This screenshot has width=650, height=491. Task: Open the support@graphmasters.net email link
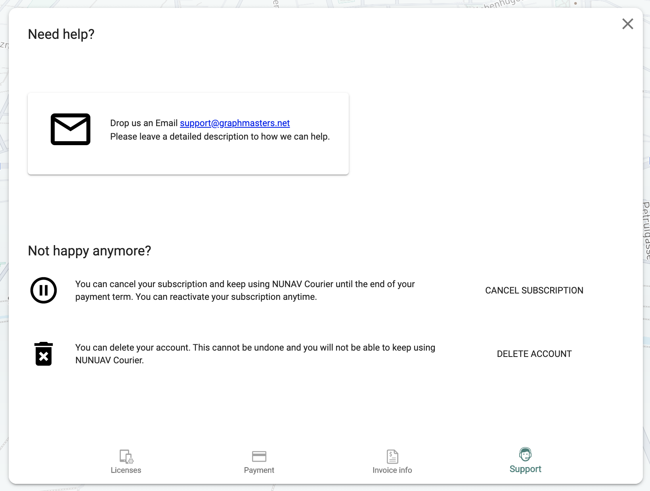pyautogui.click(x=235, y=123)
